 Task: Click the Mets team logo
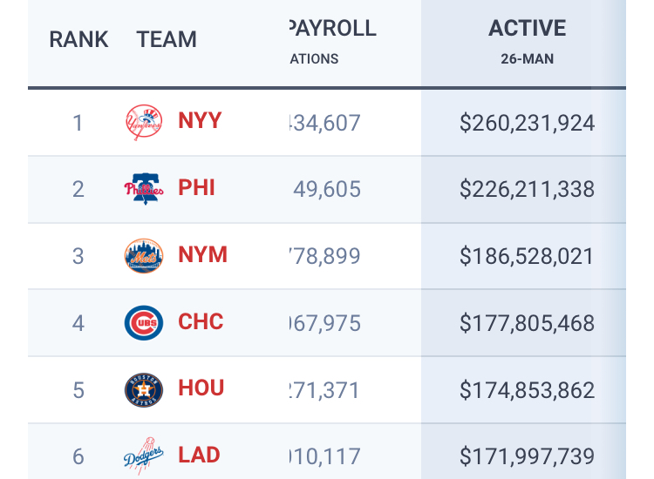[144, 256]
